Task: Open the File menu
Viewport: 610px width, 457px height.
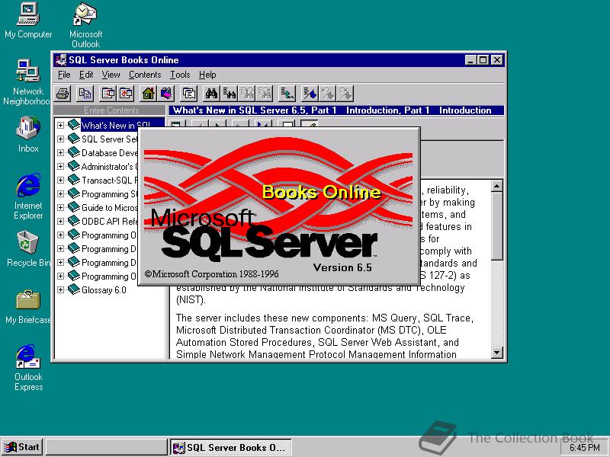Action: 64,75
